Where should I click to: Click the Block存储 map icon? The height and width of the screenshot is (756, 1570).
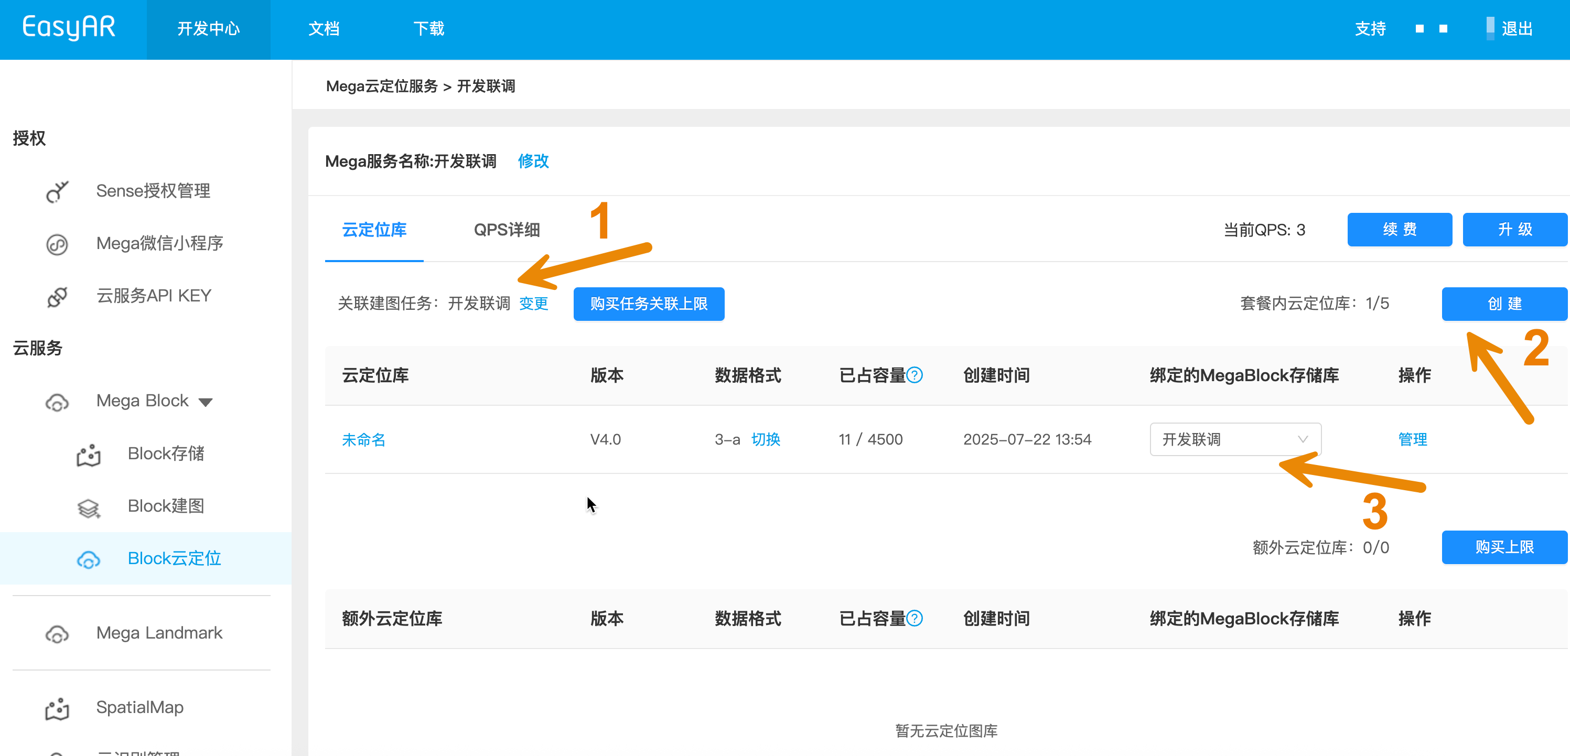pyautogui.click(x=89, y=455)
